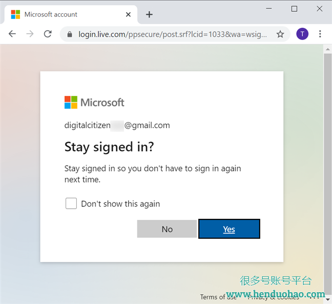Open the purple T profile avatar

click(302, 34)
